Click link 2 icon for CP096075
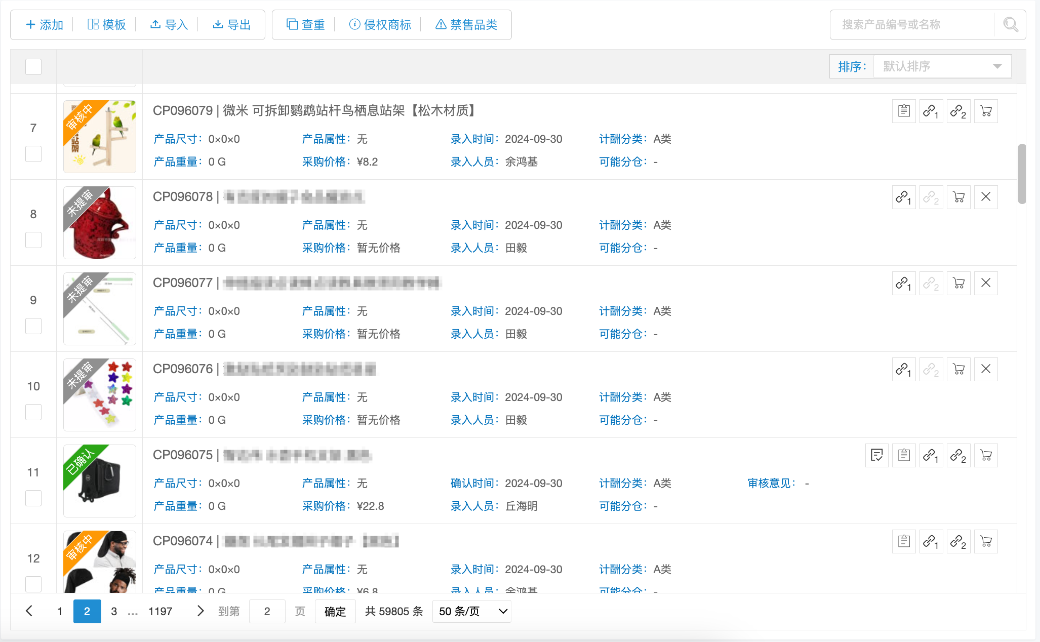 [958, 455]
